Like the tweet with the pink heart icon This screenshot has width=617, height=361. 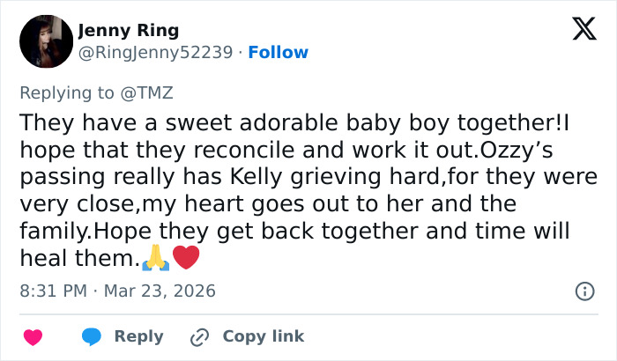point(33,336)
